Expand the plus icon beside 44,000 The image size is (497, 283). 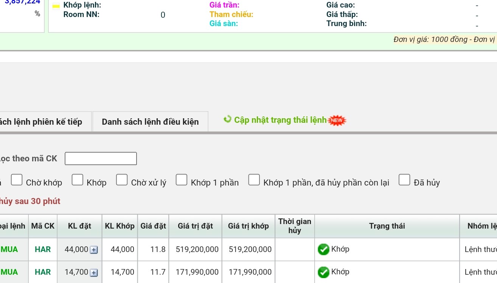pyautogui.click(x=94, y=250)
